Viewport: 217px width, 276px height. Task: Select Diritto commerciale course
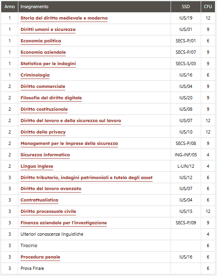(43, 87)
